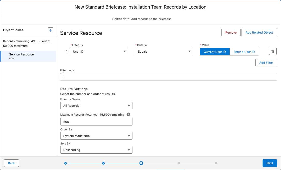
Task: Switch to the Enter a User ID option
Action: pyautogui.click(x=244, y=52)
